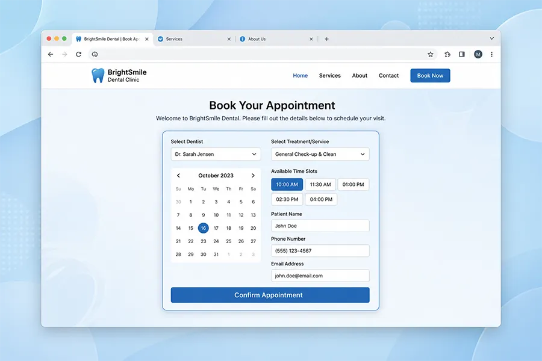This screenshot has height=361, width=542.
Task: Select October 31 in the calendar
Action: [x=216, y=255]
